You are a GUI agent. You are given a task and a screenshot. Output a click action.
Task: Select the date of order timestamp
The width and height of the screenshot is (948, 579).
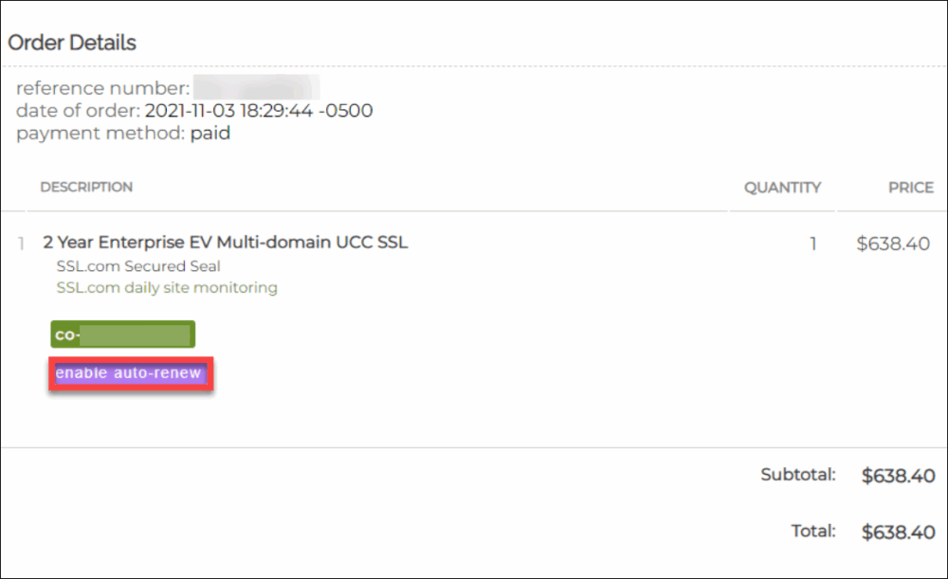click(x=259, y=111)
